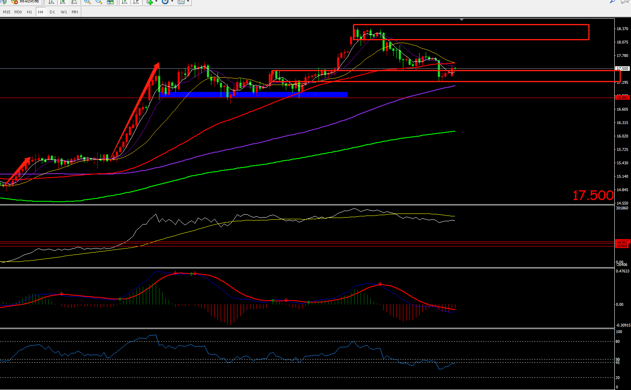Screen dimensions: 631x390
Task: Click the 0.47633 MACD scale value
Action: 623,271
